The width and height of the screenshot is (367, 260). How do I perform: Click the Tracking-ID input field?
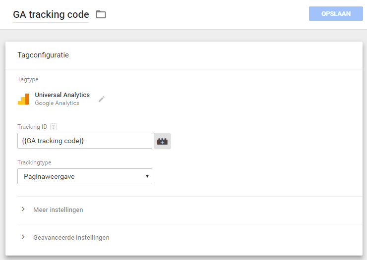(85, 141)
